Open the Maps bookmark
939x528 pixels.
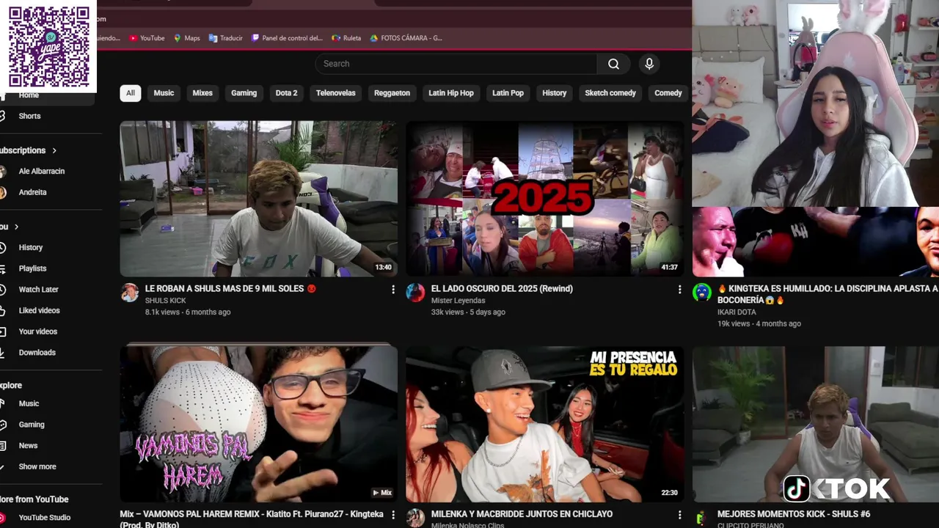[186, 38]
